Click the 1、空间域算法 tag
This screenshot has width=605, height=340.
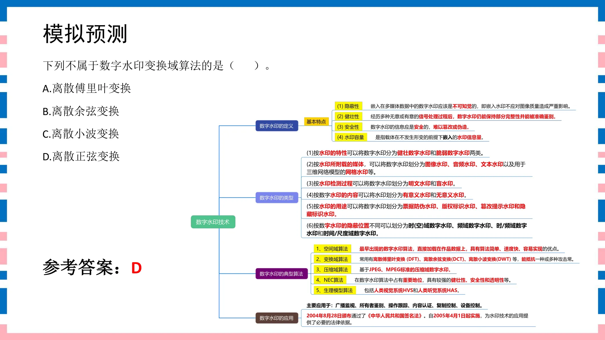[332, 249]
